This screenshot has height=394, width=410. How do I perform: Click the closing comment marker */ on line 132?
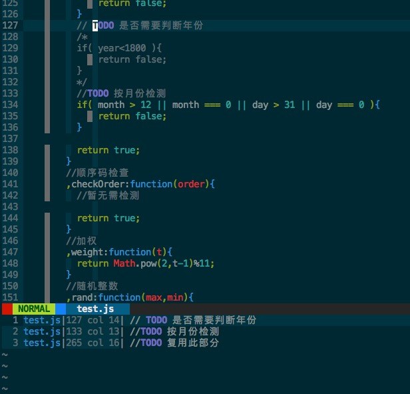pyautogui.click(x=82, y=82)
